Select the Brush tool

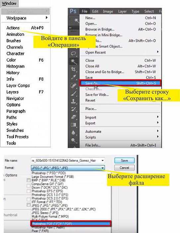[x=74, y=93]
